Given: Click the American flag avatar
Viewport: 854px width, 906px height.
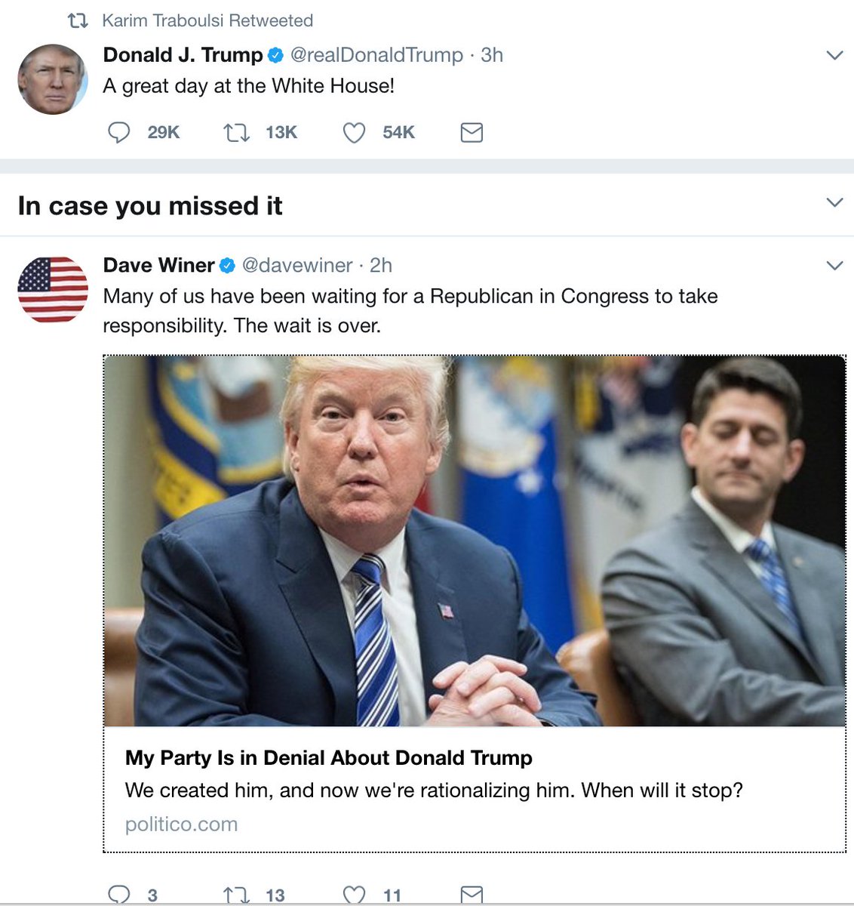Looking at the screenshot, I should pyautogui.click(x=53, y=289).
